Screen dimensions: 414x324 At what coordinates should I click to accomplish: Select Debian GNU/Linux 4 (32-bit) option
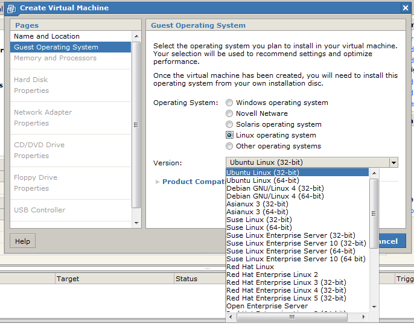(275, 188)
